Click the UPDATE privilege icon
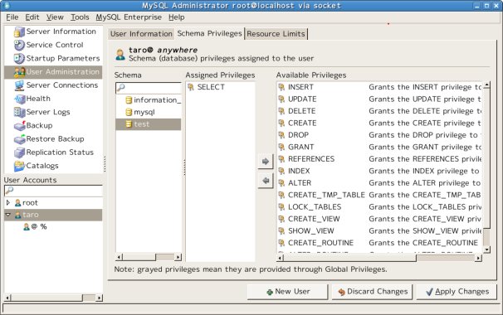The image size is (503, 315). [x=281, y=99]
